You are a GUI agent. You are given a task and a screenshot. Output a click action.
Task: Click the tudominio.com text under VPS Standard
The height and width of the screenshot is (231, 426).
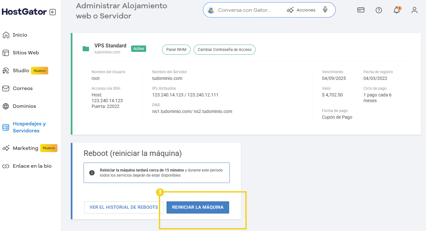coord(107,52)
